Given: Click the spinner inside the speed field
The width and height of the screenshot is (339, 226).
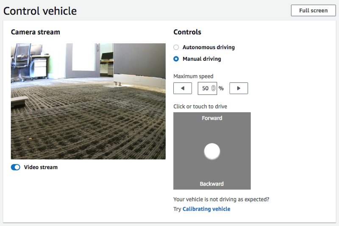Looking at the screenshot, I should coord(213,88).
